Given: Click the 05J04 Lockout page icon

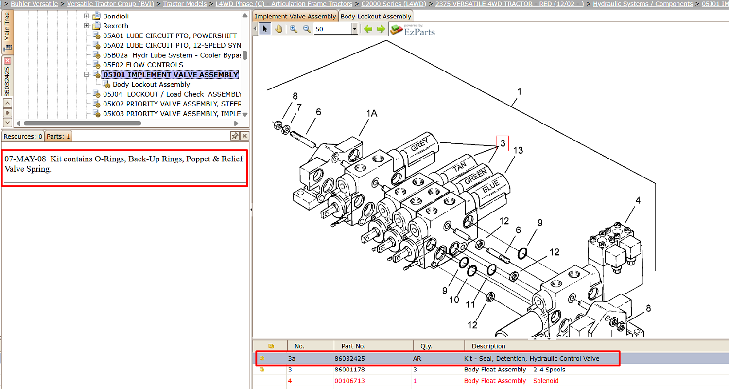Looking at the screenshot, I should [x=96, y=94].
